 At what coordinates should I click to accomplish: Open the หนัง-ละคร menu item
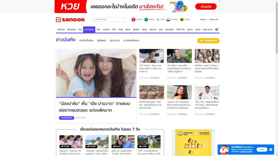coord(207,29)
